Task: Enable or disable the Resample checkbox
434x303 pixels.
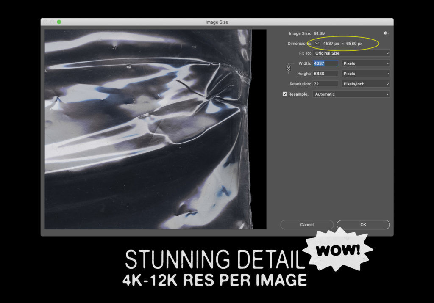Action: [285, 94]
